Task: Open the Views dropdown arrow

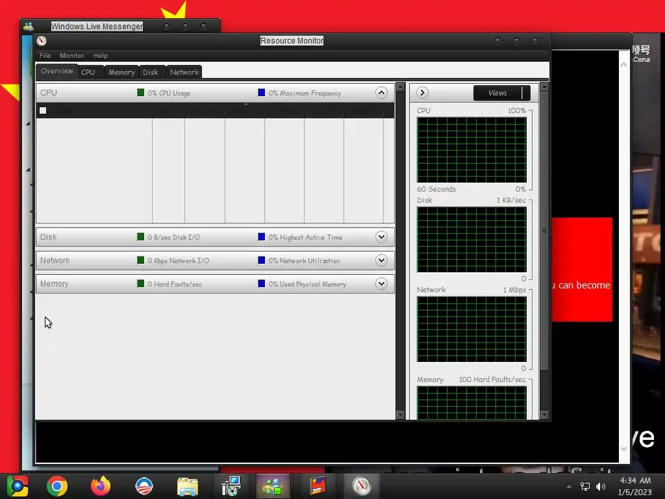Action: pyautogui.click(x=526, y=93)
